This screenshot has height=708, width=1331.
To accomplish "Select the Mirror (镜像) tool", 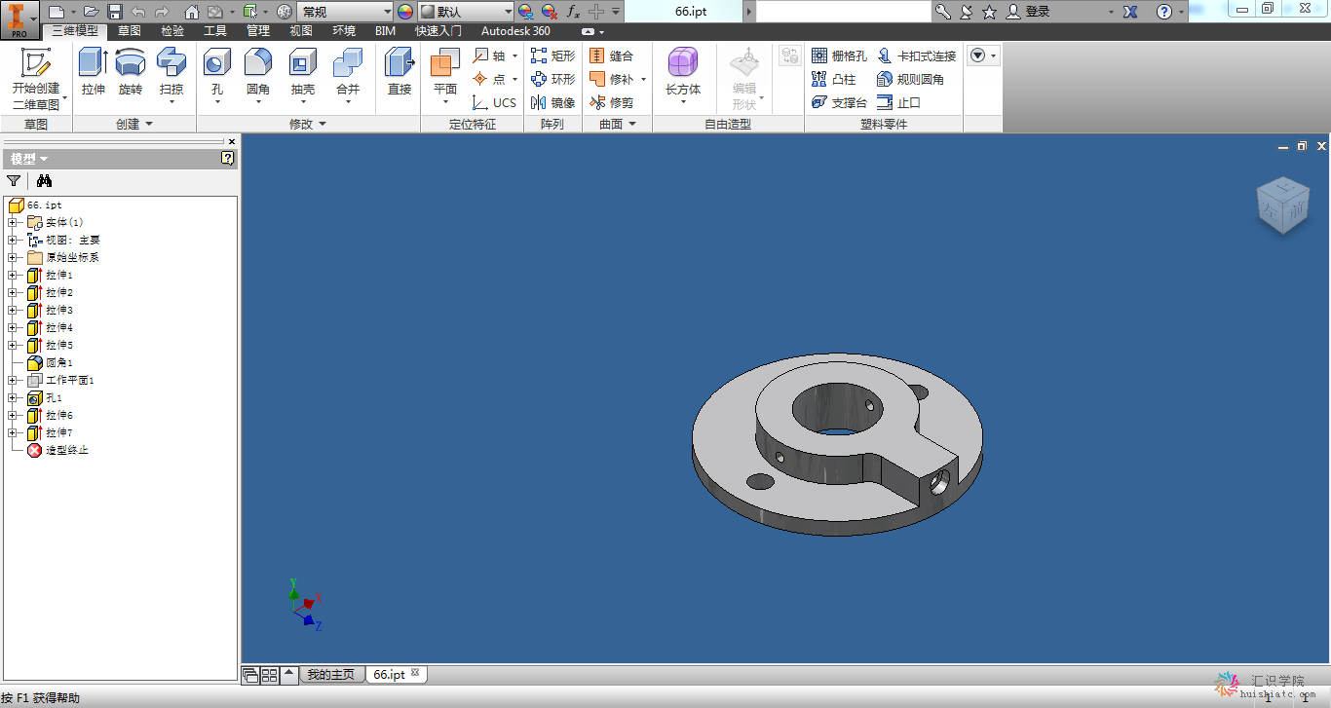I will point(552,102).
